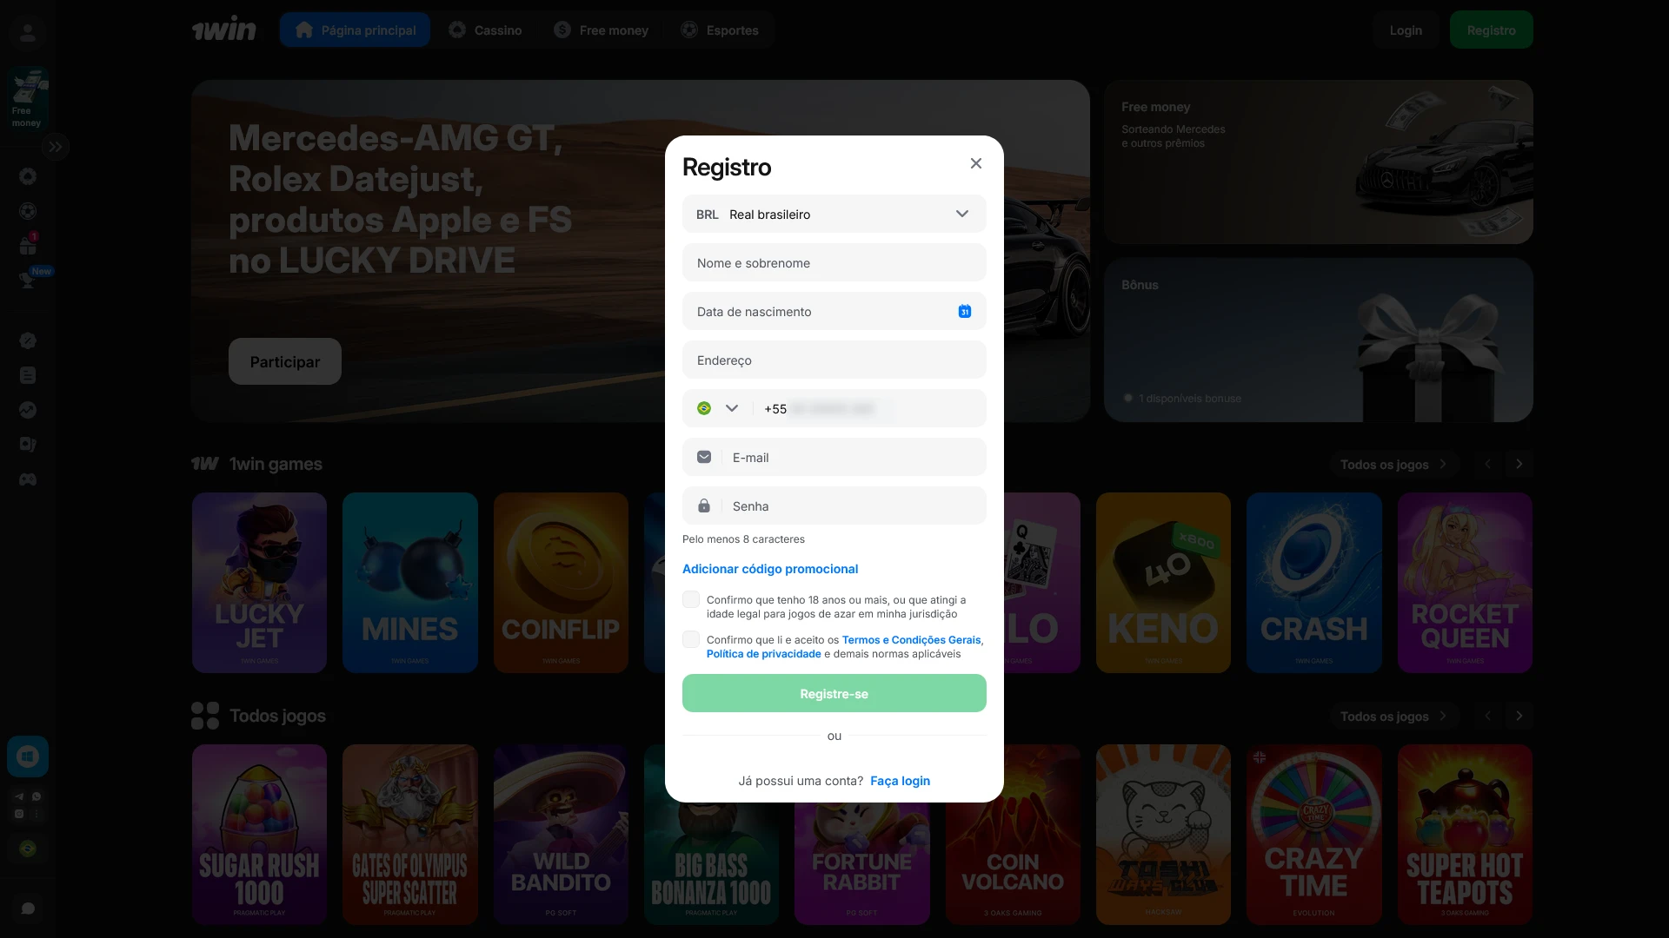Click the gamepad icon in sidebar

pos(28,479)
